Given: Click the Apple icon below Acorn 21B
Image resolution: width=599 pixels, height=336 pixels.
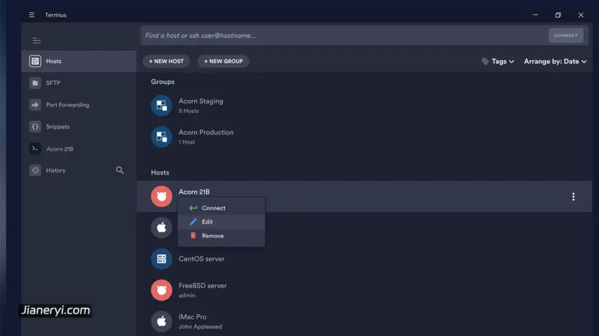Looking at the screenshot, I should tap(161, 227).
